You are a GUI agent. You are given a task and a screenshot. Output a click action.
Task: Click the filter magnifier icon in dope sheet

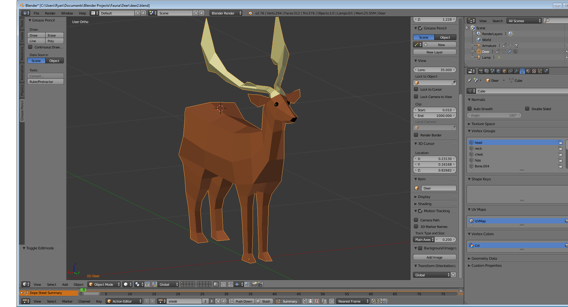point(324,301)
